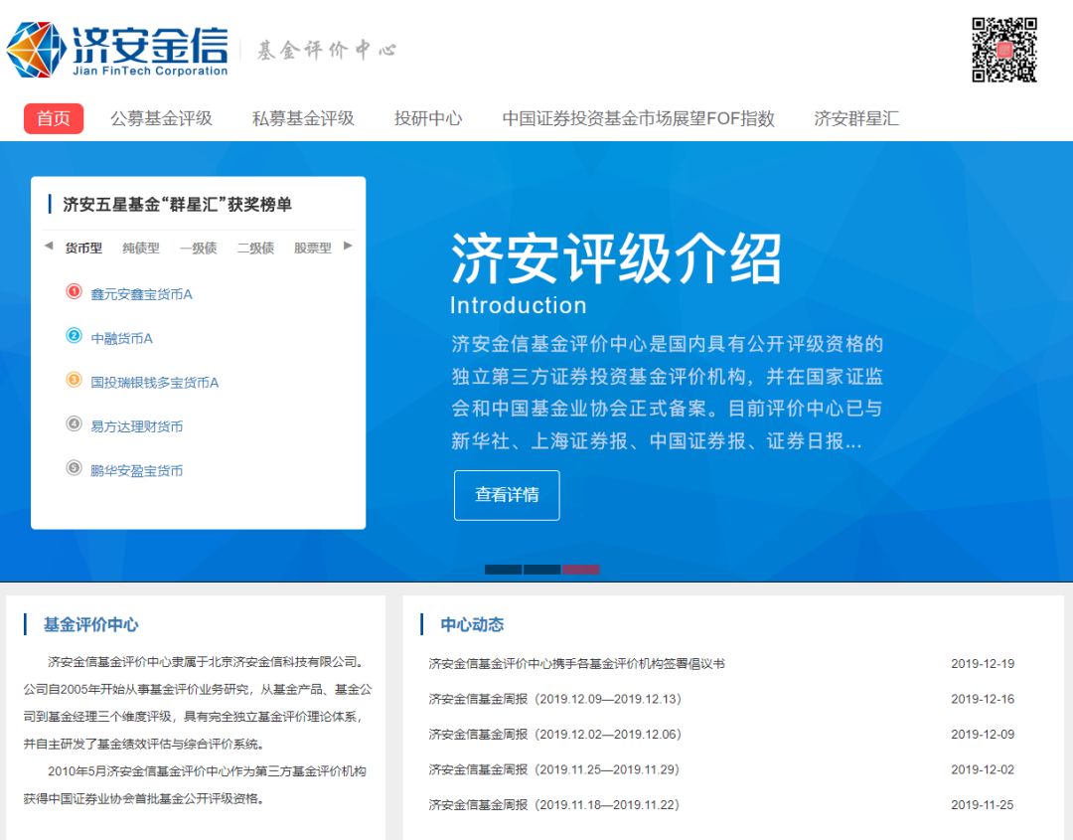Click rank 5 badge beside 鹏华安盈宝货币
This screenshot has height=840, width=1073.
(74, 467)
